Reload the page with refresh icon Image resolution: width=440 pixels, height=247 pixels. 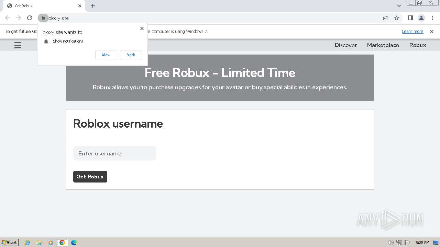pos(30,18)
